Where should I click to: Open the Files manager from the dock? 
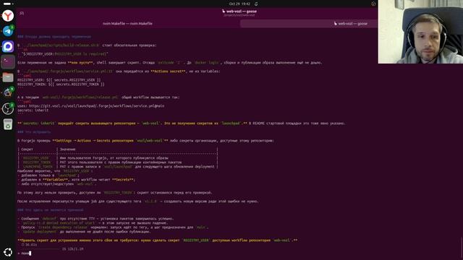tap(8, 77)
